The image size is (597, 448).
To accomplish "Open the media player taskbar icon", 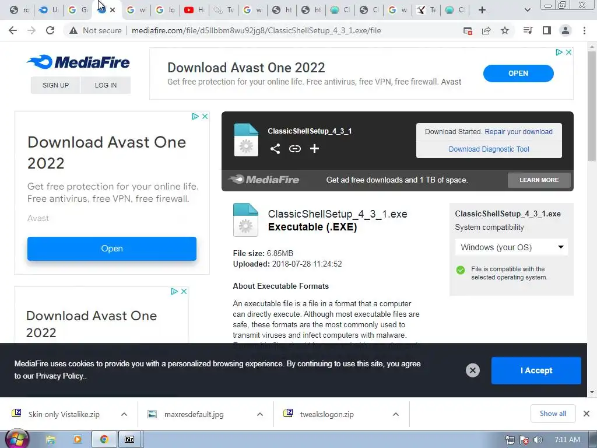I will pos(78,440).
